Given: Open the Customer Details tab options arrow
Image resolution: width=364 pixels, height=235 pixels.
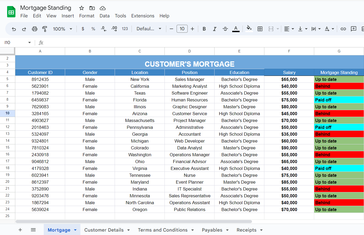Looking at the screenshot, I should point(129,230).
